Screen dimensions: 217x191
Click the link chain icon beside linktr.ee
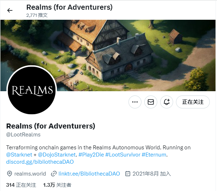54,174
